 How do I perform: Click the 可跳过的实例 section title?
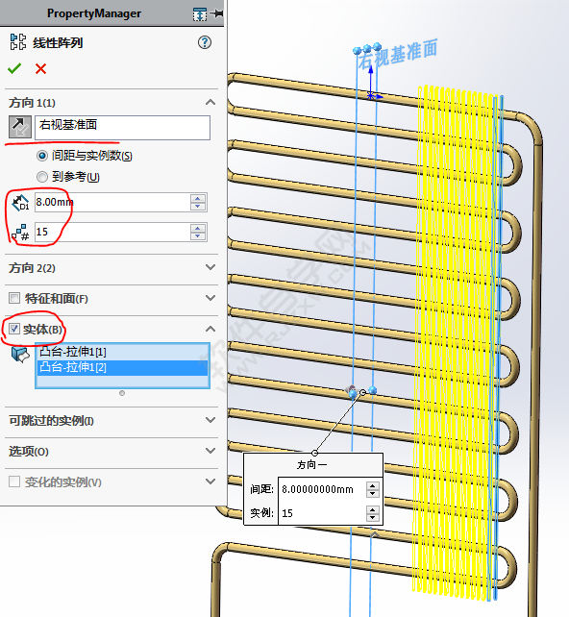(52, 421)
